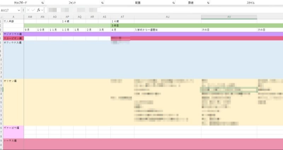
Task: Expand the dropdown arrow beside fx
Action: pos(42,10)
